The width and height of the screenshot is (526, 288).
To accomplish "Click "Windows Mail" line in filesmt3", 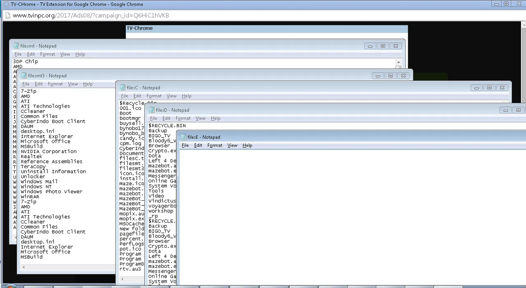I will (x=39, y=182).
